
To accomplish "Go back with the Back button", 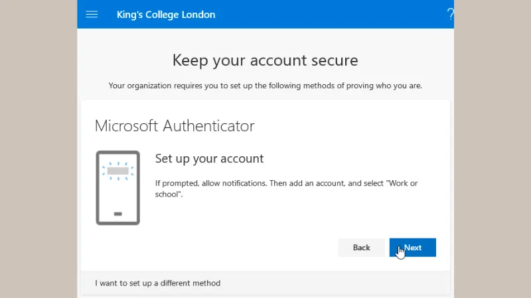I will click(361, 248).
